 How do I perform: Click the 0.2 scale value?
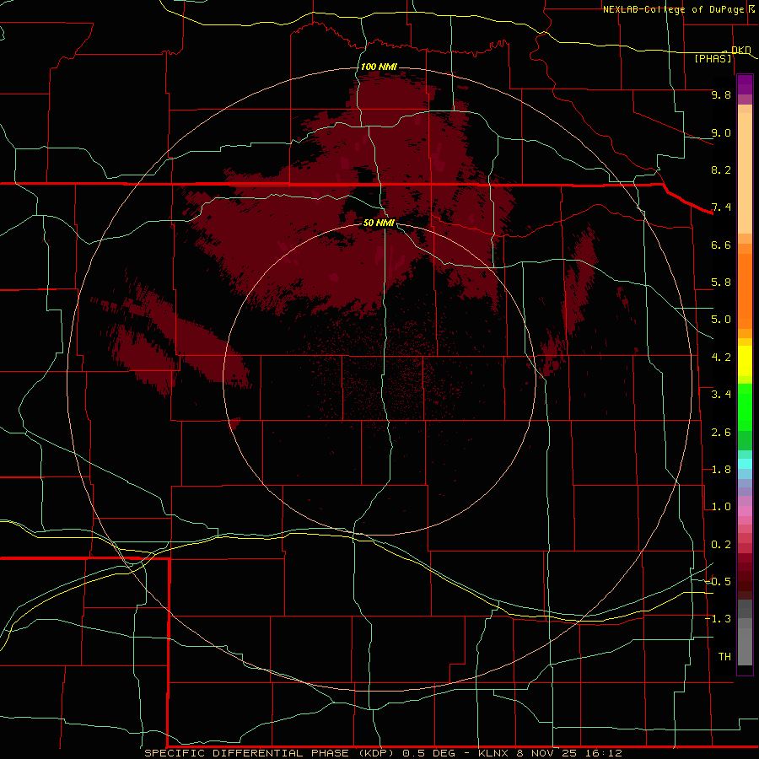tap(721, 545)
